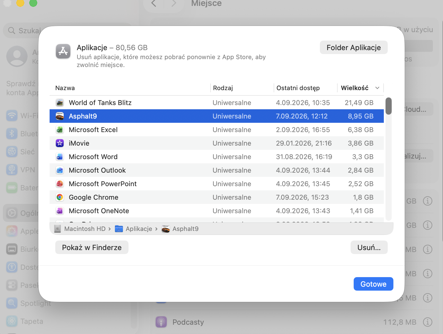Image resolution: width=443 pixels, height=334 pixels.
Task: Click the yellow minimize window button
Action: tap(20, 3)
